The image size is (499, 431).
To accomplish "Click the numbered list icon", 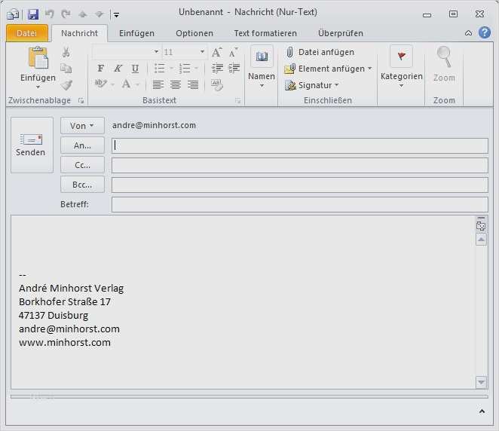I will (185, 68).
